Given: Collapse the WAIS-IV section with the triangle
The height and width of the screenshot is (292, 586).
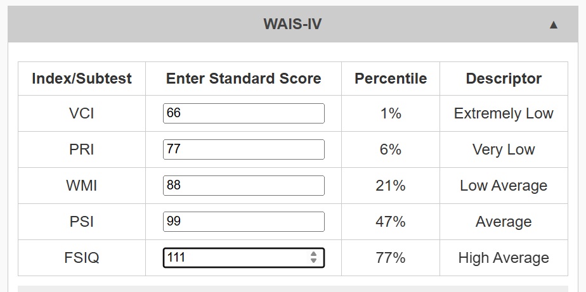Looking at the screenshot, I should pyautogui.click(x=553, y=25).
